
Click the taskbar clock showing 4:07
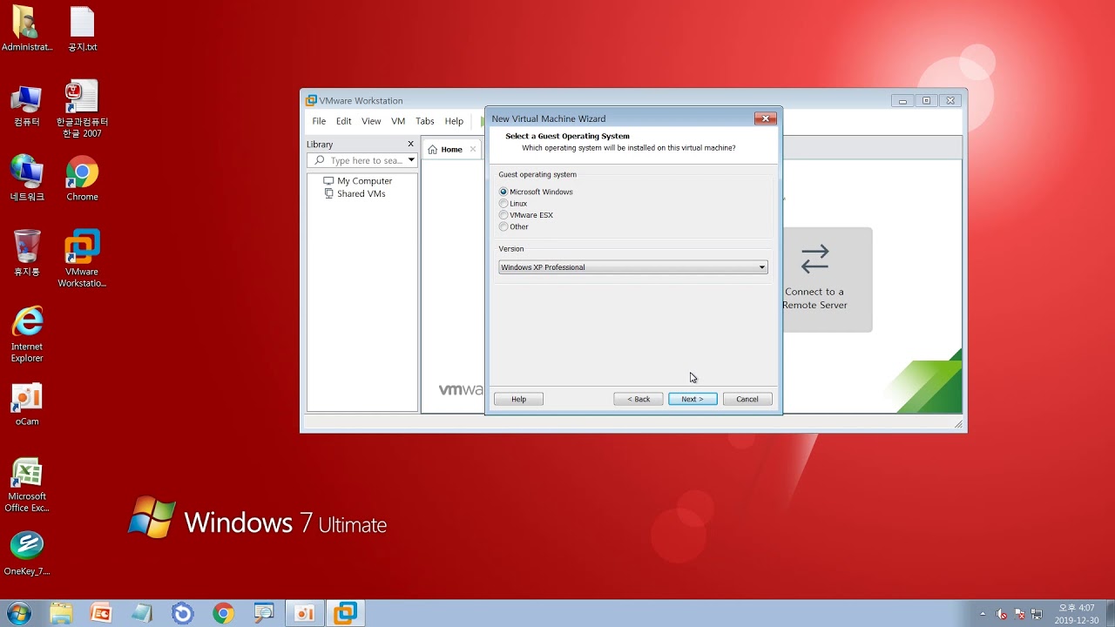coord(1077,614)
